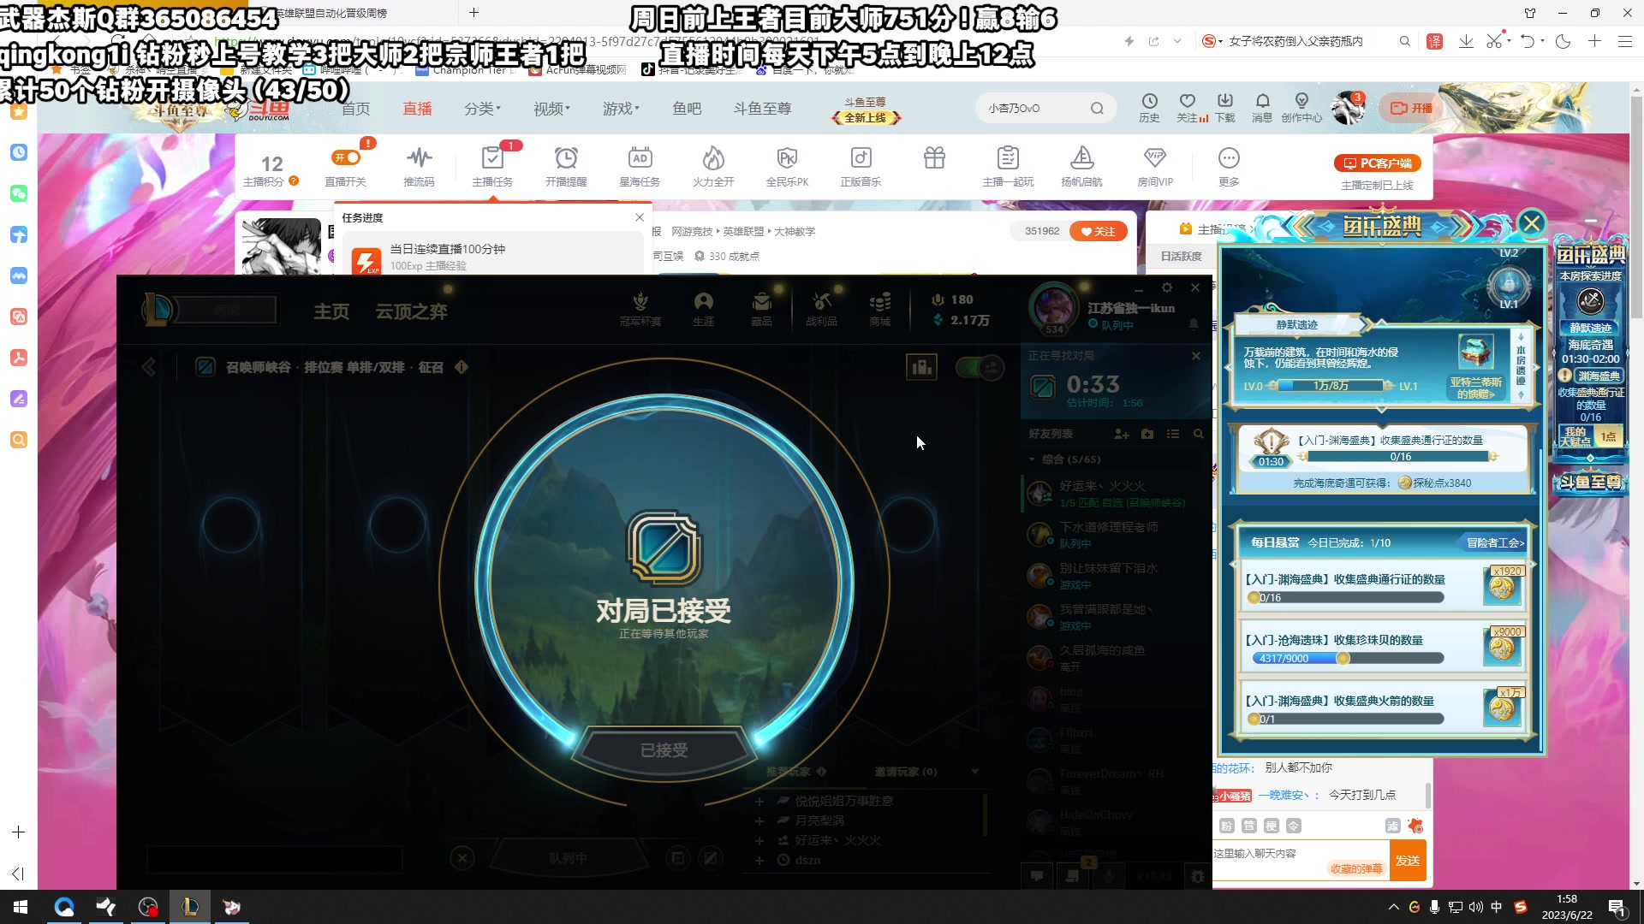Open Windows Start menu
Screen dimensions: 1644x924
[x=21, y=907]
